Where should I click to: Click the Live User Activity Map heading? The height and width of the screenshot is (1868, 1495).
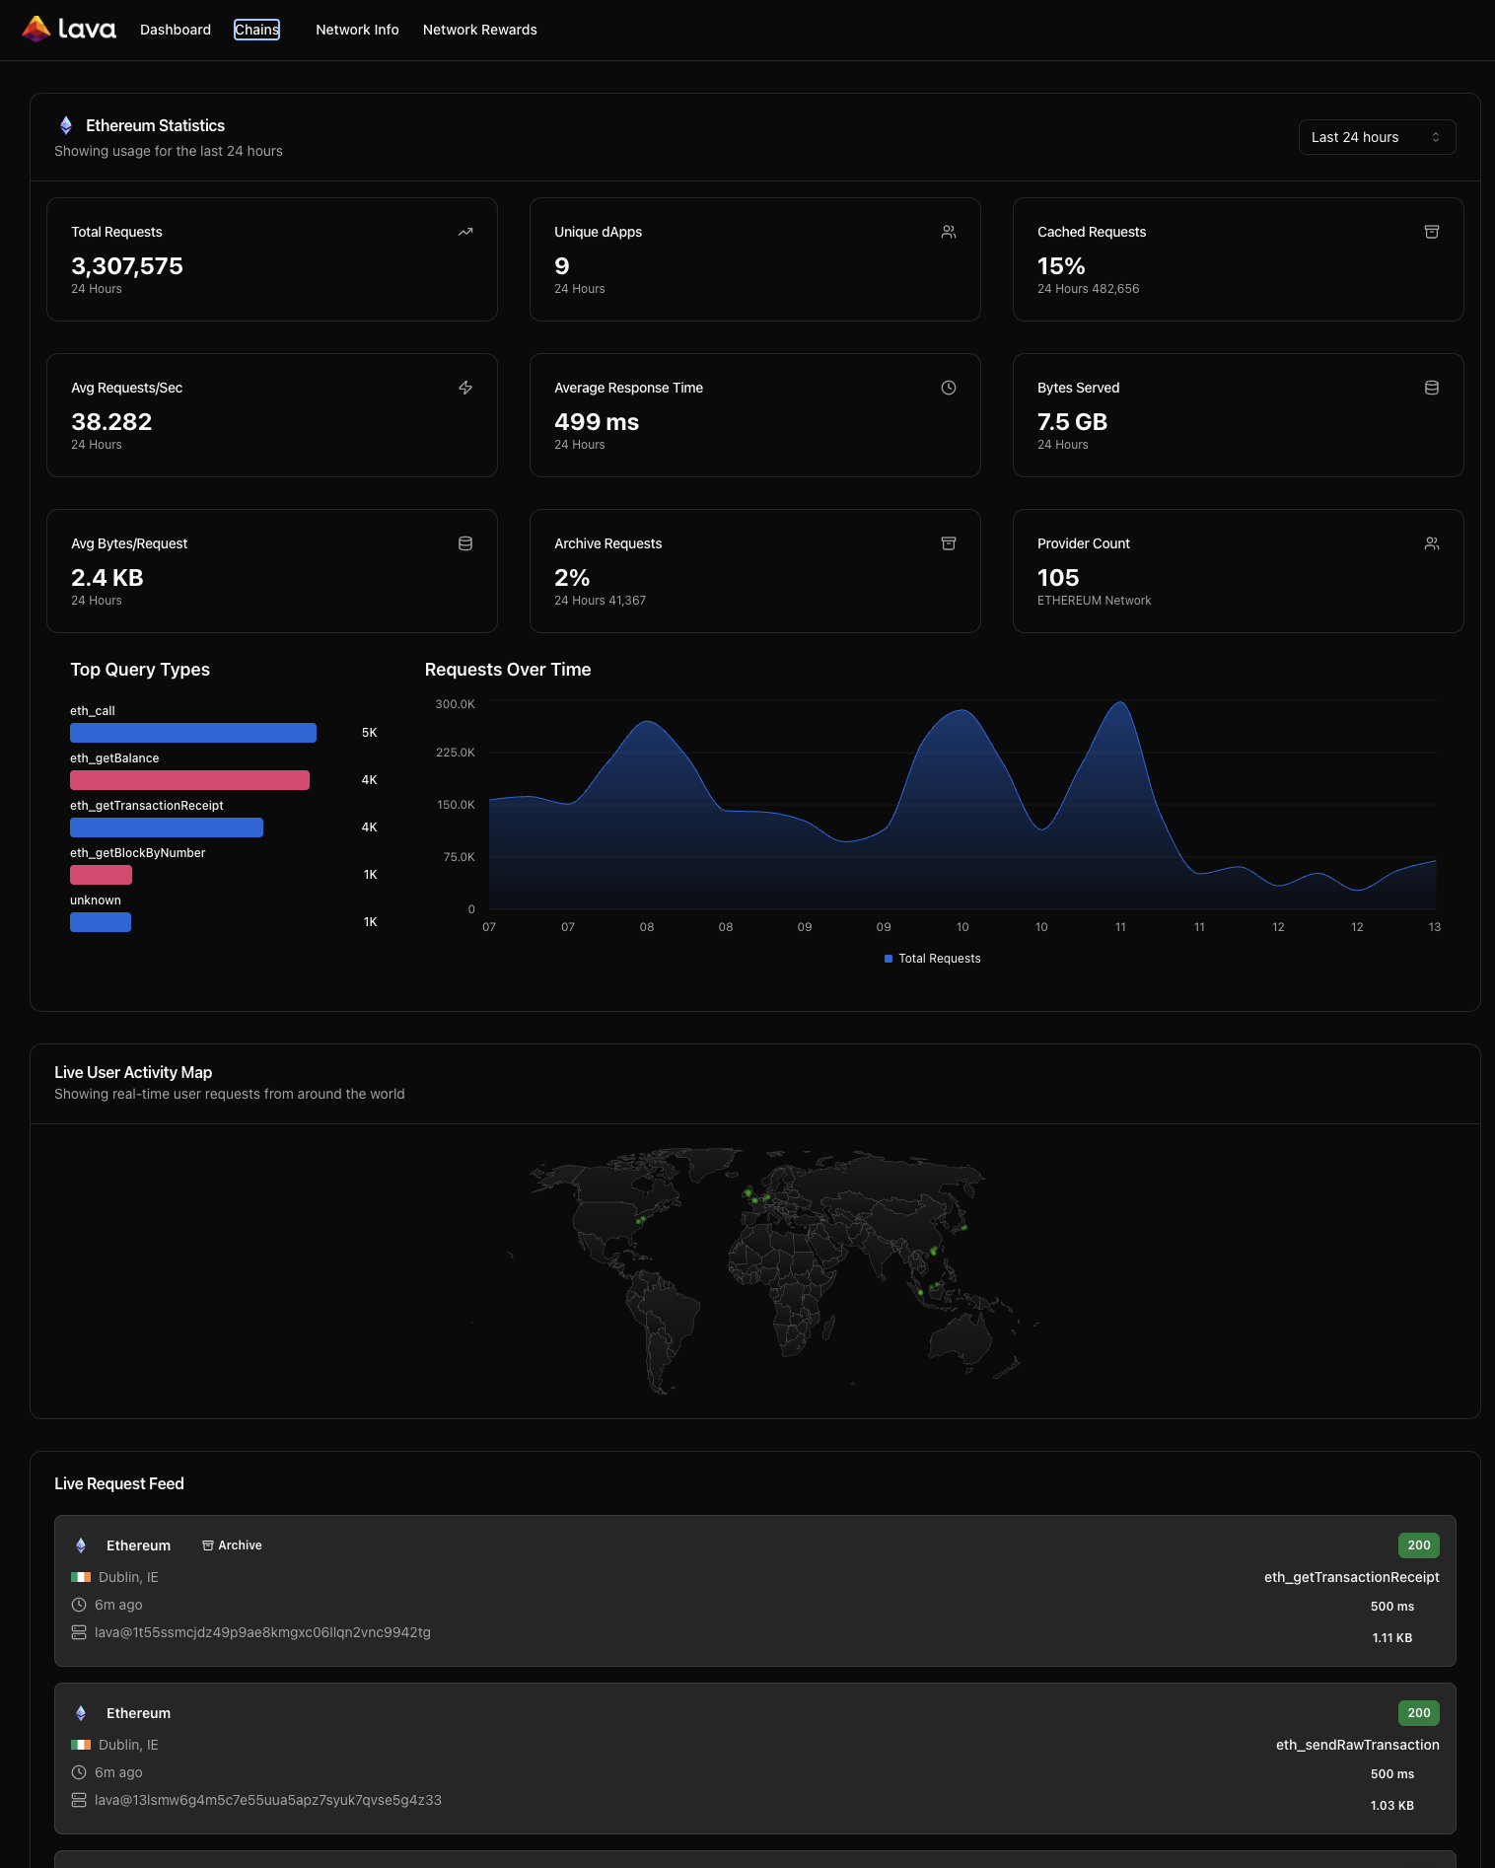(133, 1072)
